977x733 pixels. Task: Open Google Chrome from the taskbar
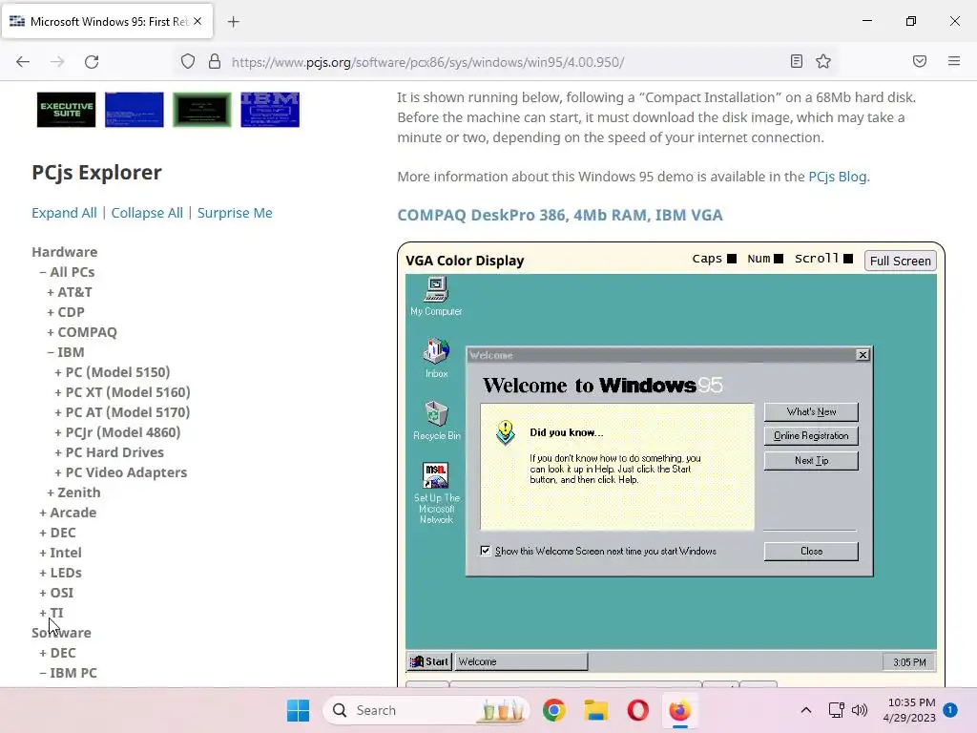point(553,710)
